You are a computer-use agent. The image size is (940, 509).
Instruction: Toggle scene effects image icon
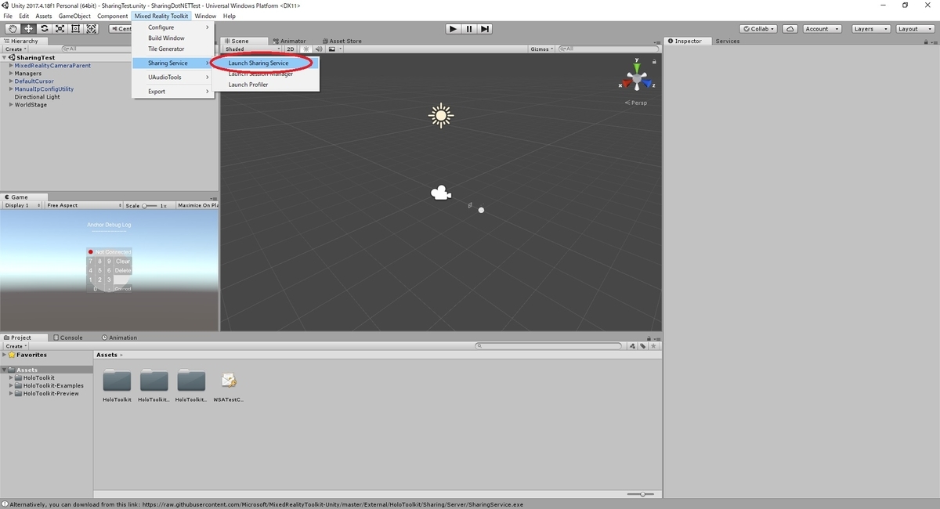[332, 49]
